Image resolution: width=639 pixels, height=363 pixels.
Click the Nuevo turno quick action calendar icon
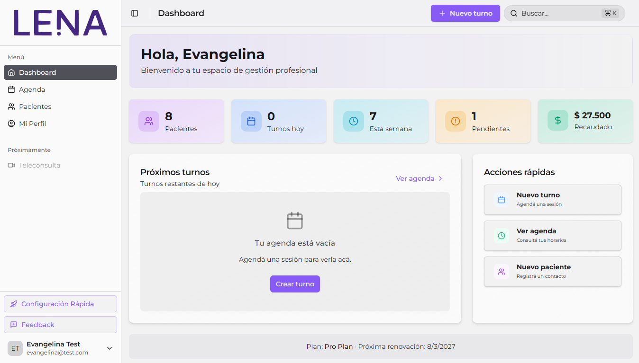click(502, 200)
